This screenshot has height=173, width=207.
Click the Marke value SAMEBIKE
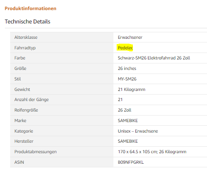pos(128,120)
